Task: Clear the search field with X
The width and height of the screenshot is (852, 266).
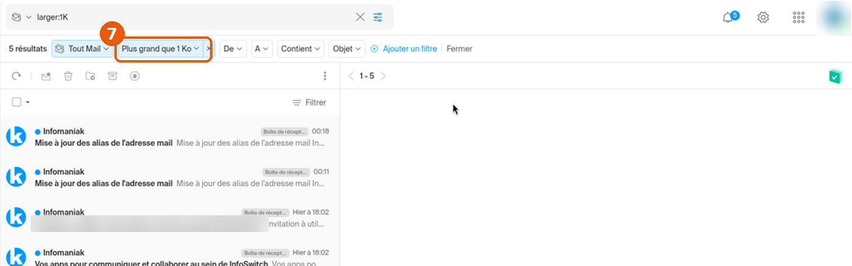Action: [x=360, y=17]
